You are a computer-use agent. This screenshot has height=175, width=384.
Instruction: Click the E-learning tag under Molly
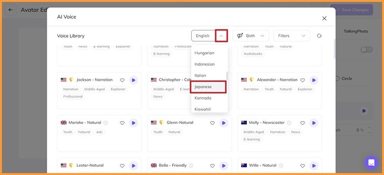[x=252, y=139]
